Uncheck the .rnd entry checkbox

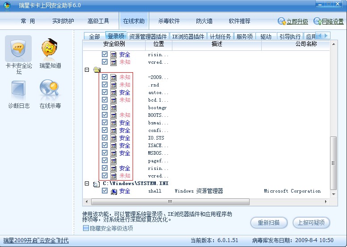coord(105,85)
